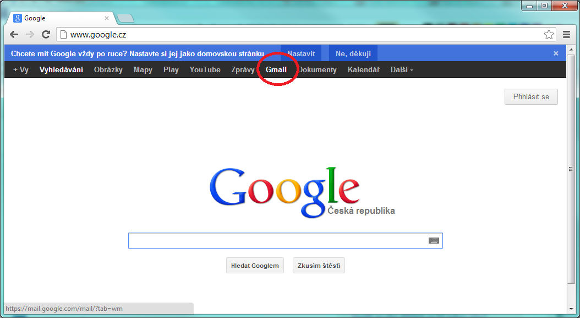
Task: Open Mapy in the navigation bar
Action: [143, 69]
